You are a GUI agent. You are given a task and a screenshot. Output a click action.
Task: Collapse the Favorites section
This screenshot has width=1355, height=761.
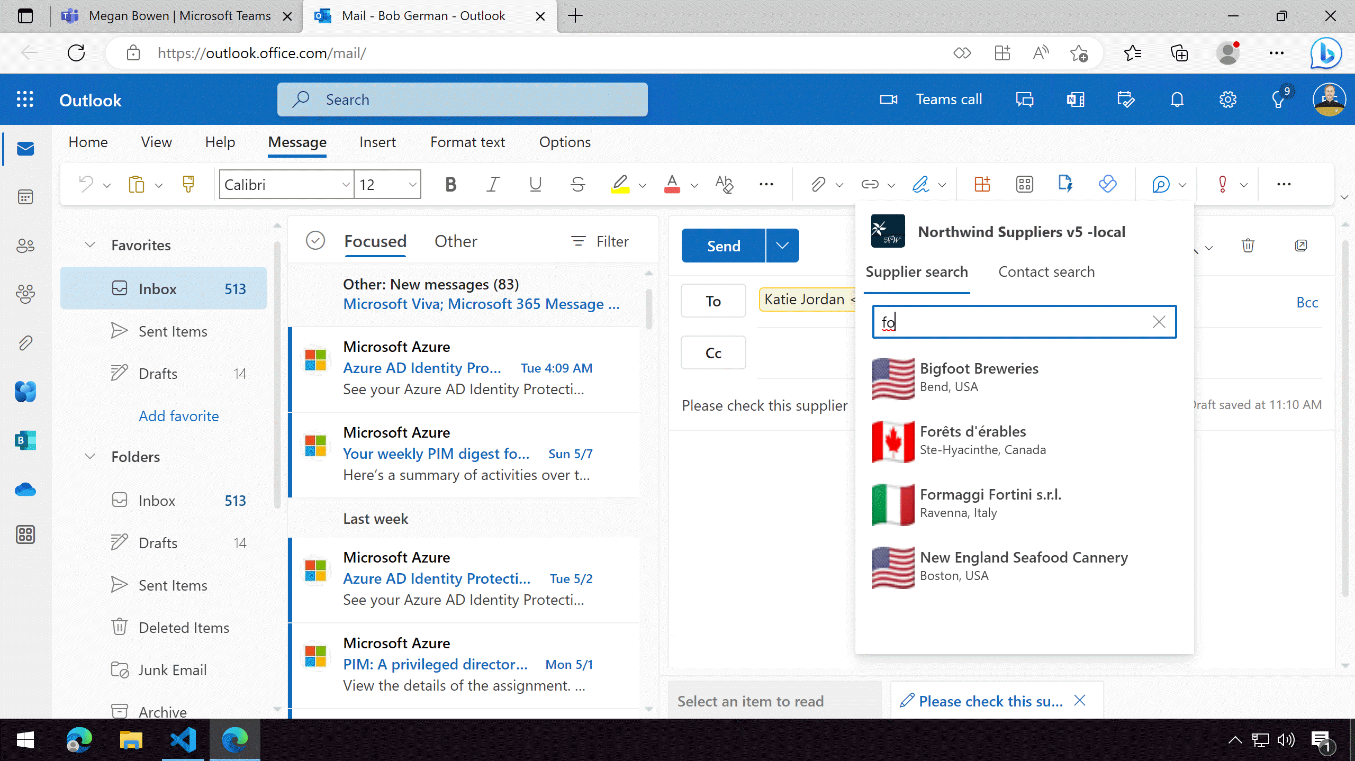point(90,244)
